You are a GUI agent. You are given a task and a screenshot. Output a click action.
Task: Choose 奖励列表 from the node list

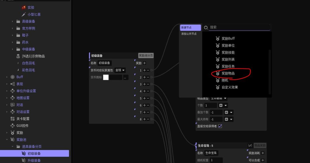point(228,59)
